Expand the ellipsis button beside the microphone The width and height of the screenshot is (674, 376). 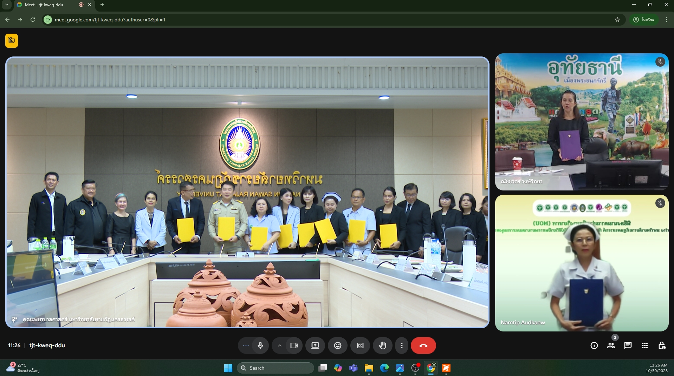(246, 345)
